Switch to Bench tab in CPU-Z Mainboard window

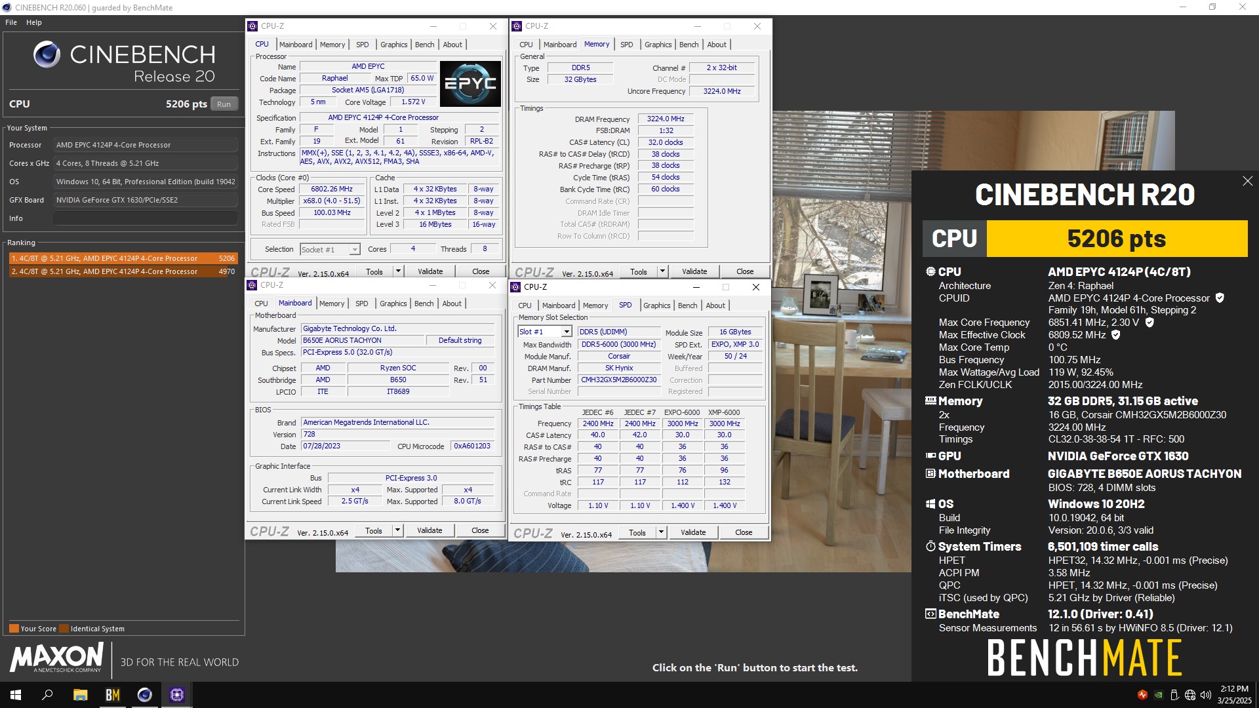click(424, 304)
